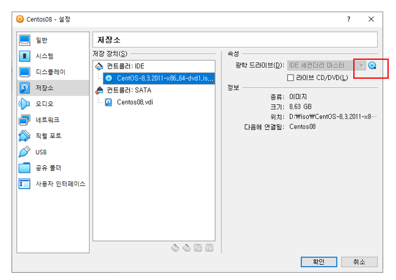Click the help question mark button
The image size is (396, 280).
point(349,19)
